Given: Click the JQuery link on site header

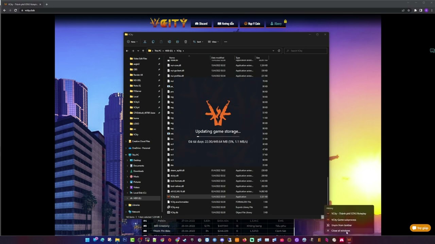Looking at the screenshot, I should [276, 24].
